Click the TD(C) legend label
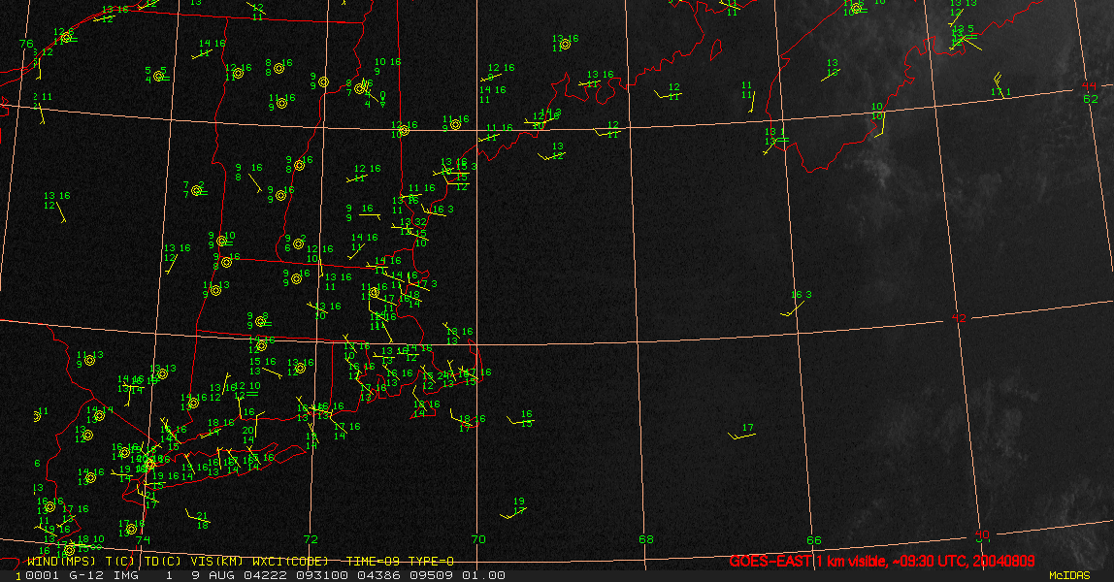 (163, 561)
